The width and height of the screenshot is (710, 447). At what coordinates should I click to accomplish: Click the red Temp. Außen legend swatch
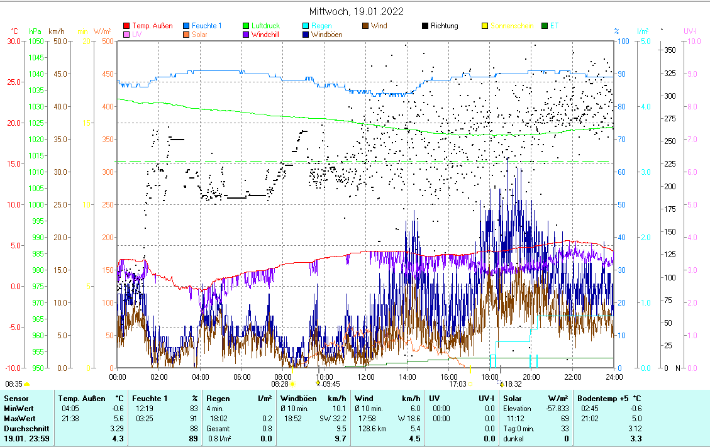(126, 26)
